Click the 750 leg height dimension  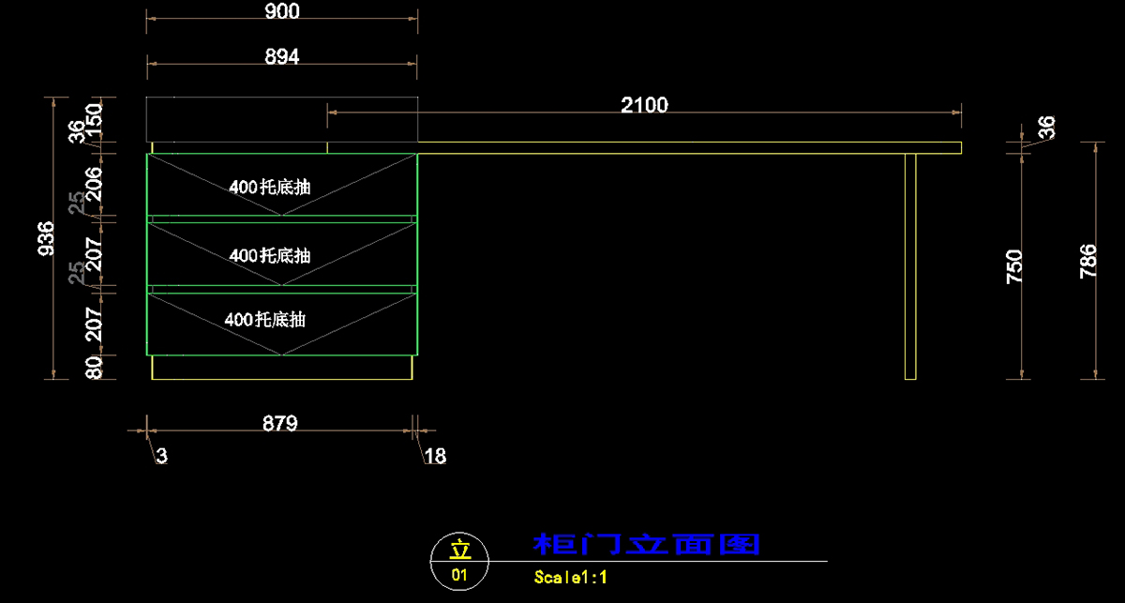(1014, 267)
